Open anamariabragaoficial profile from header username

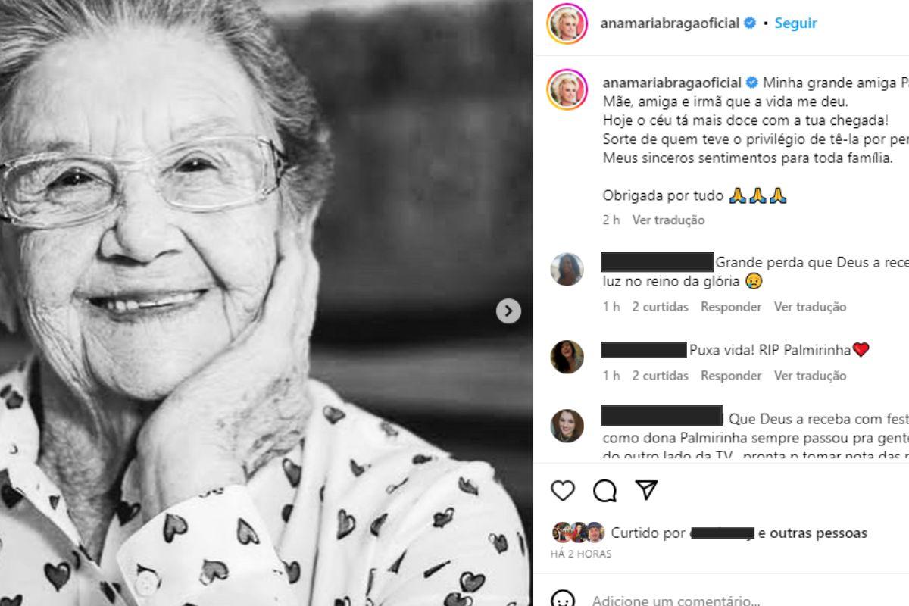tap(670, 23)
